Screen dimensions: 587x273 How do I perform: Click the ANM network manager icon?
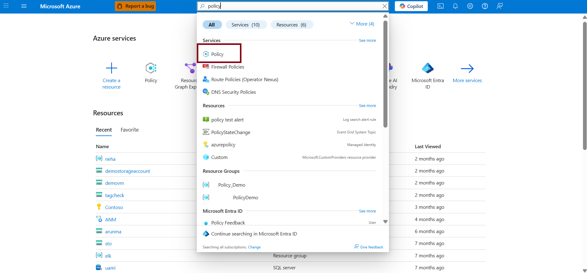point(99,219)
